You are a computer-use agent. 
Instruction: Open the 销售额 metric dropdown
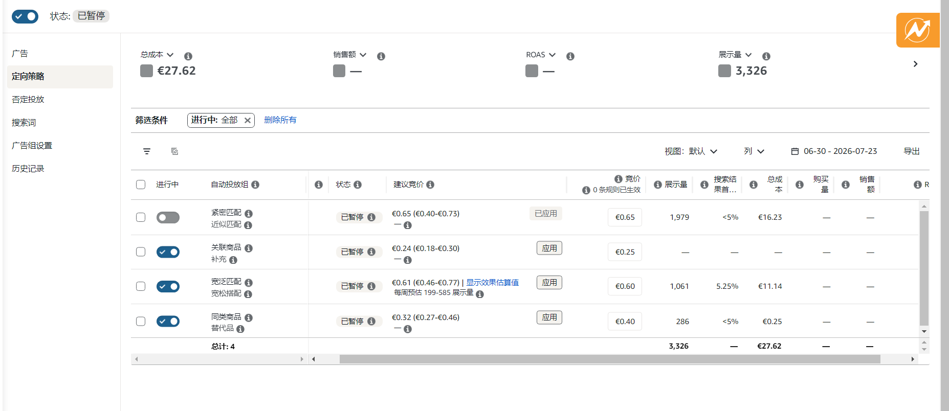pos(350,55)
